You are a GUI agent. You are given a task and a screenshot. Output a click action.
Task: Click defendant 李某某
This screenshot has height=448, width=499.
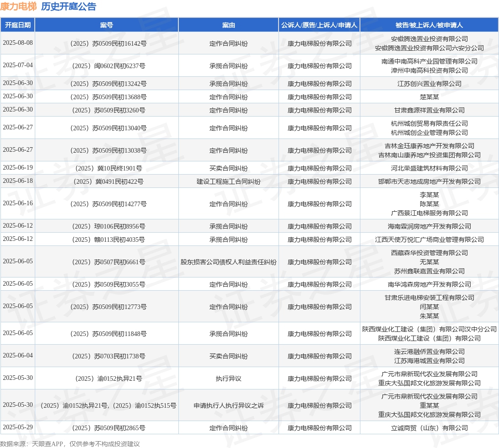[x=429, y=195]
